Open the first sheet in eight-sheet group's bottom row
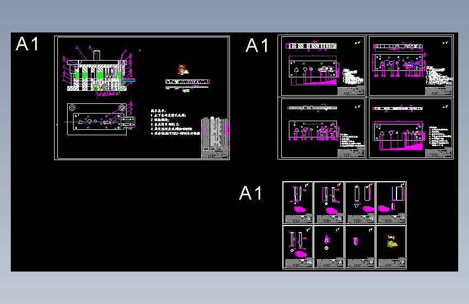The width and height of the screenshot is (469, 304). coord(298,247)
